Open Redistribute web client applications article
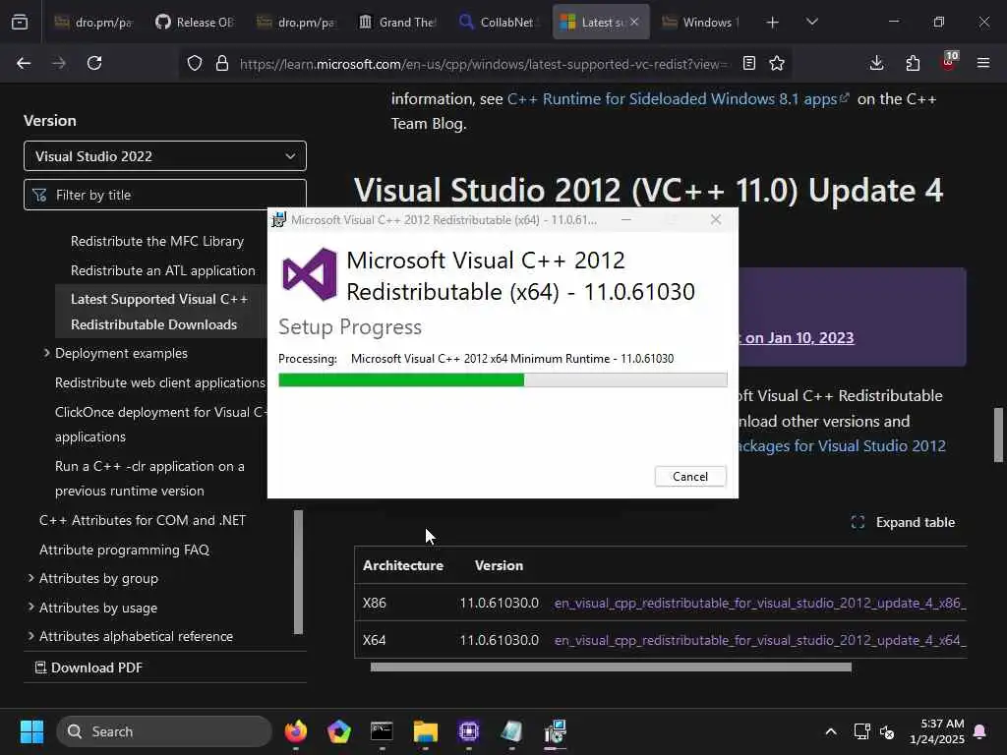1007x755 pixels. 160,382
